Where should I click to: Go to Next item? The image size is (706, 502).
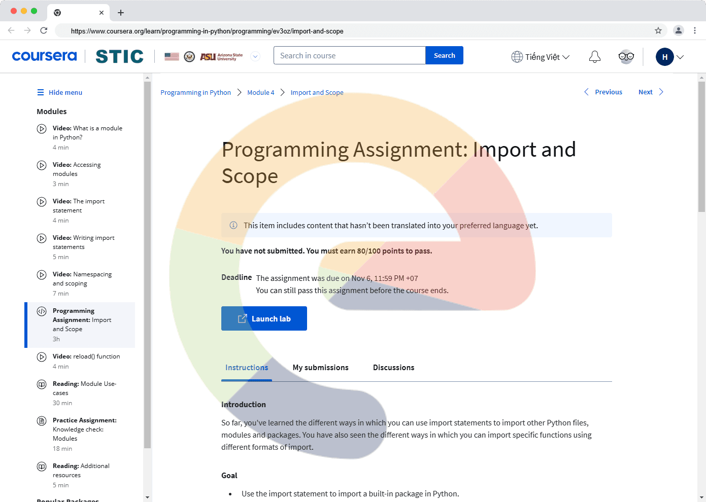[651, 92]
